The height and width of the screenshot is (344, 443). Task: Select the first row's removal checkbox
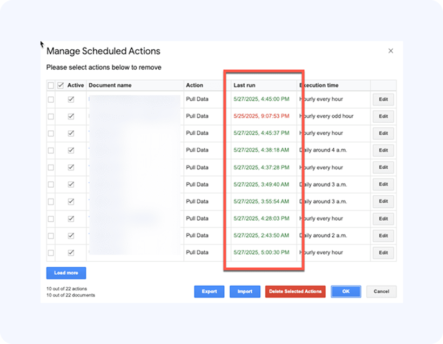point(51,100)
